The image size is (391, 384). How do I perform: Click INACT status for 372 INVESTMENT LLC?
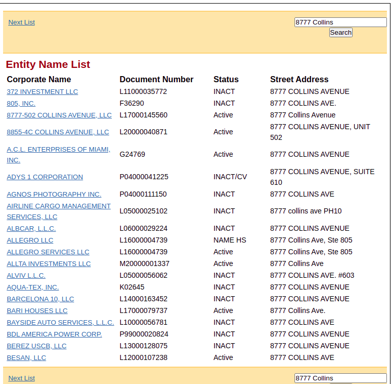(x=224, y=91)
